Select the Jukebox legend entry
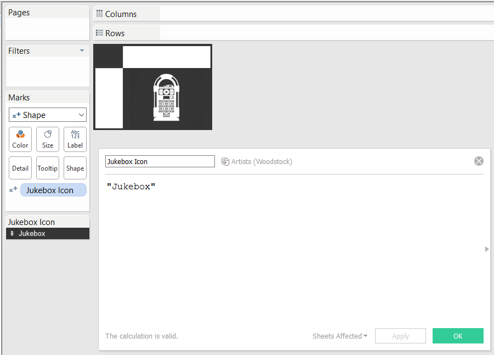494x355 pixels. (x=48, y=234)
